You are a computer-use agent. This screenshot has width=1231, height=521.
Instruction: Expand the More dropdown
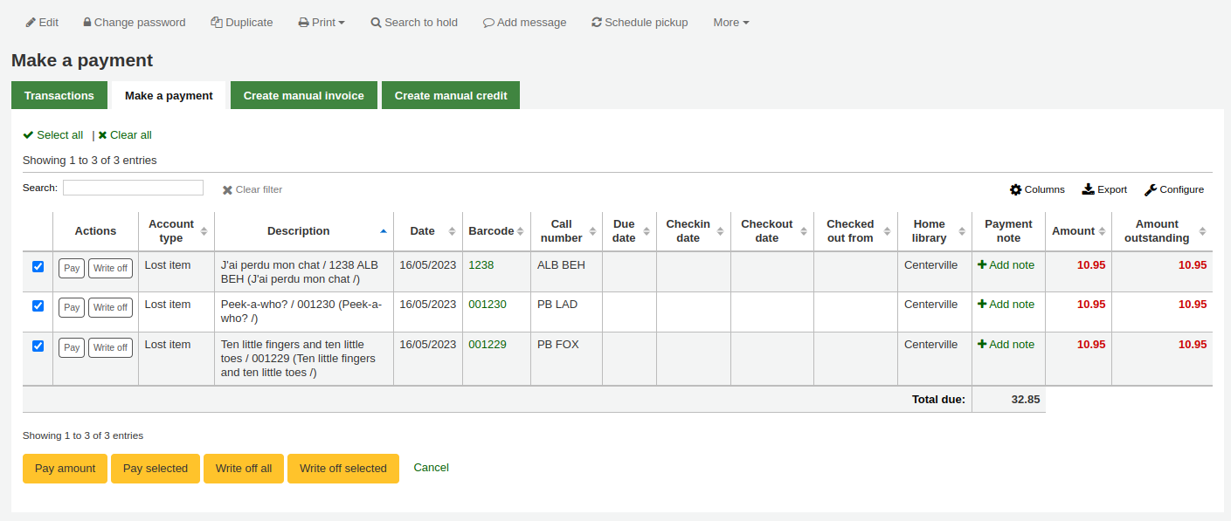coord(730,22)
